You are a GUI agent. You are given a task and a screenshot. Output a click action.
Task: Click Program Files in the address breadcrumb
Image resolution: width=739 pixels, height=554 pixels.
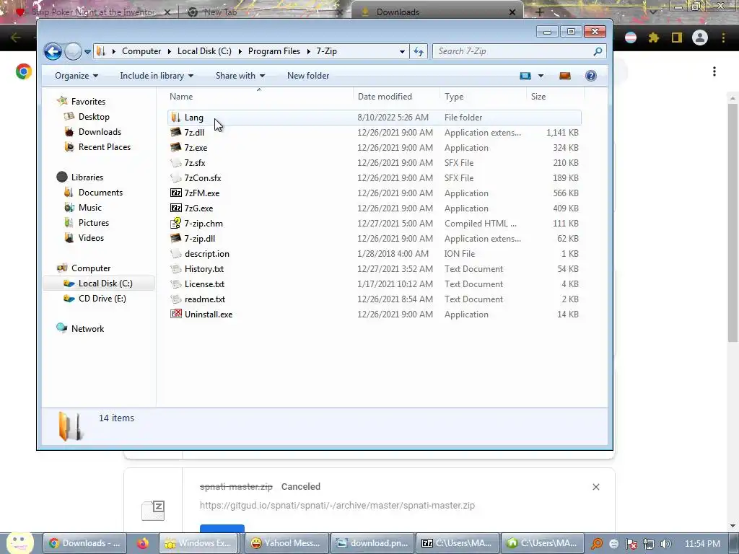pos(274,51)
